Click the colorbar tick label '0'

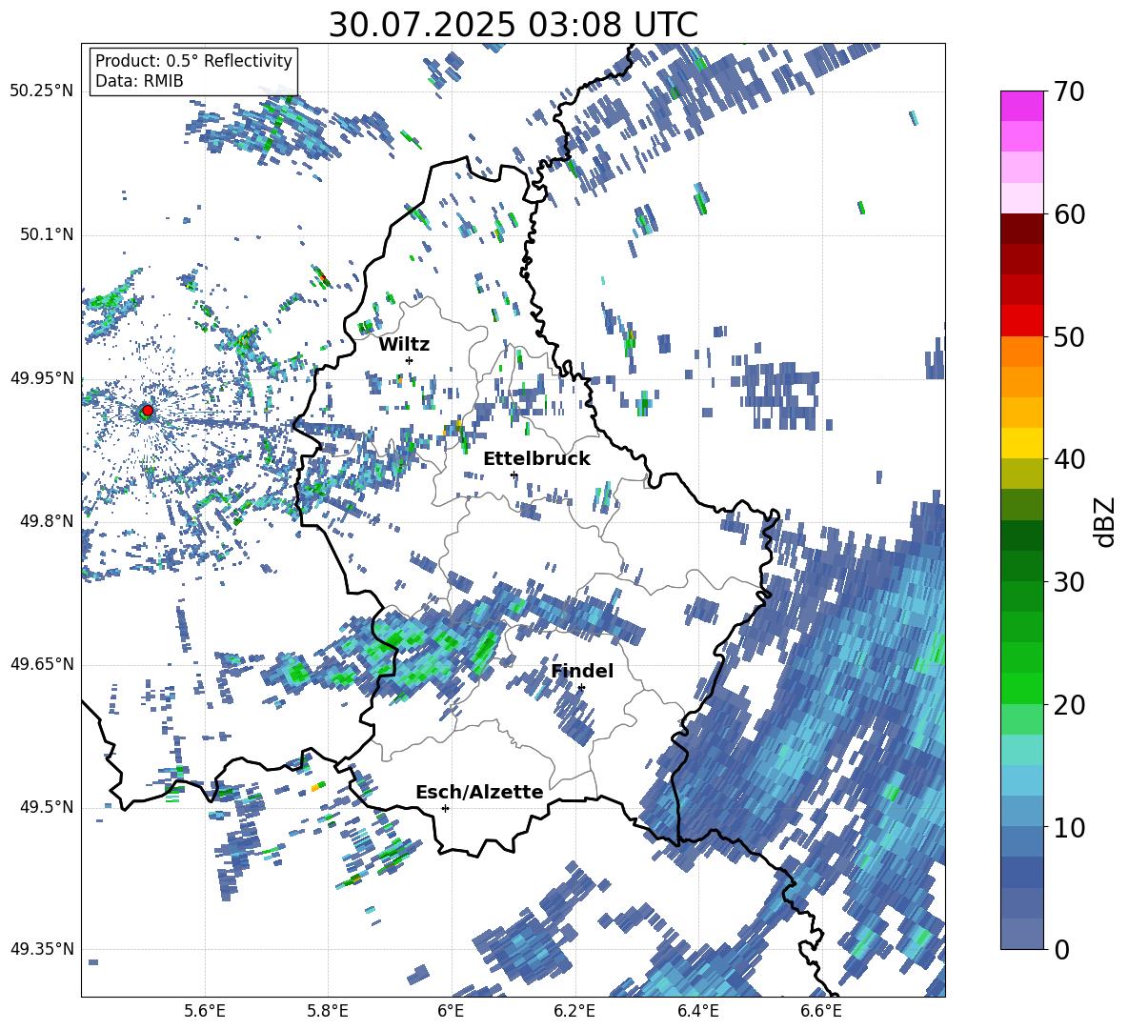click(x=1060, y=949)
